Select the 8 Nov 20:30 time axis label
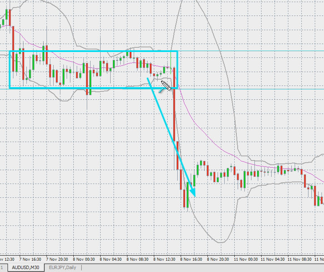324x272 pixels. click(219, 259)
